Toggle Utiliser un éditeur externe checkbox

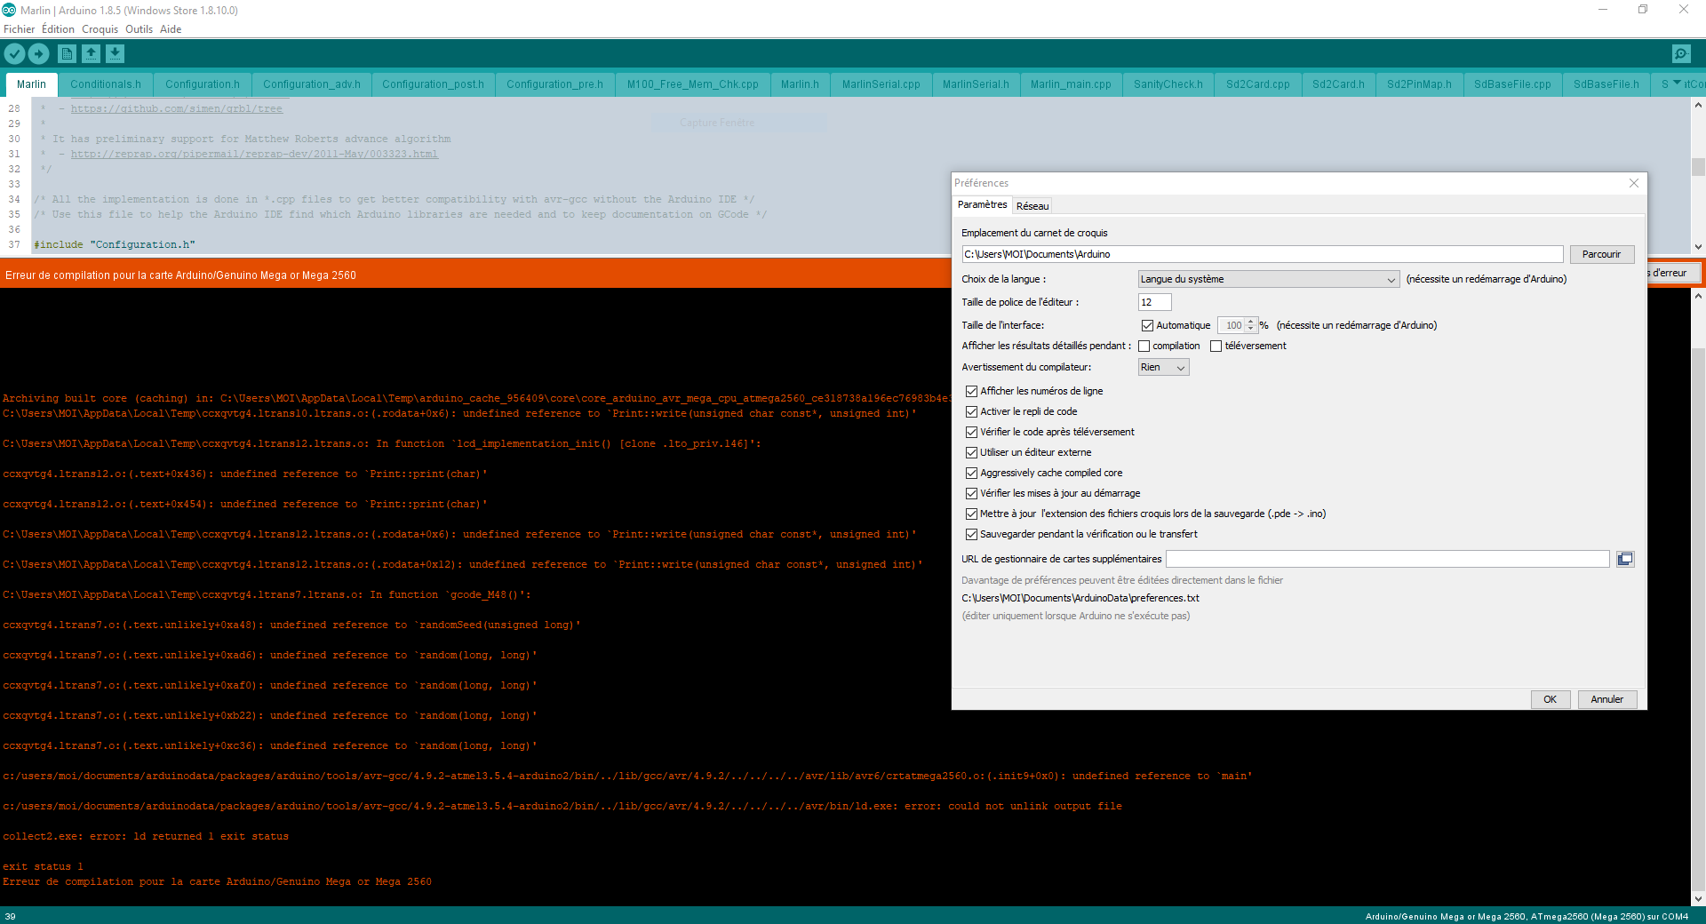[x=971, y=453]
